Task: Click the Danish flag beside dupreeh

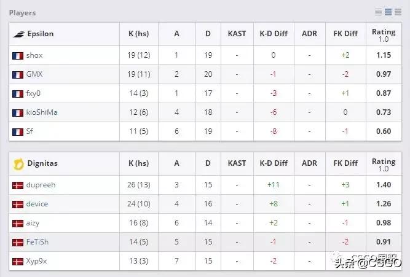Action: click(18, 185)
